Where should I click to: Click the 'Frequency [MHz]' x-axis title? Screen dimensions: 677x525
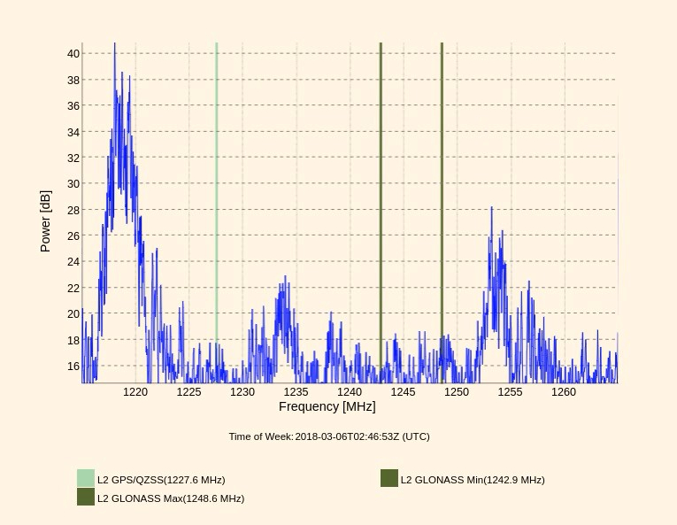(x=327, y=407)
